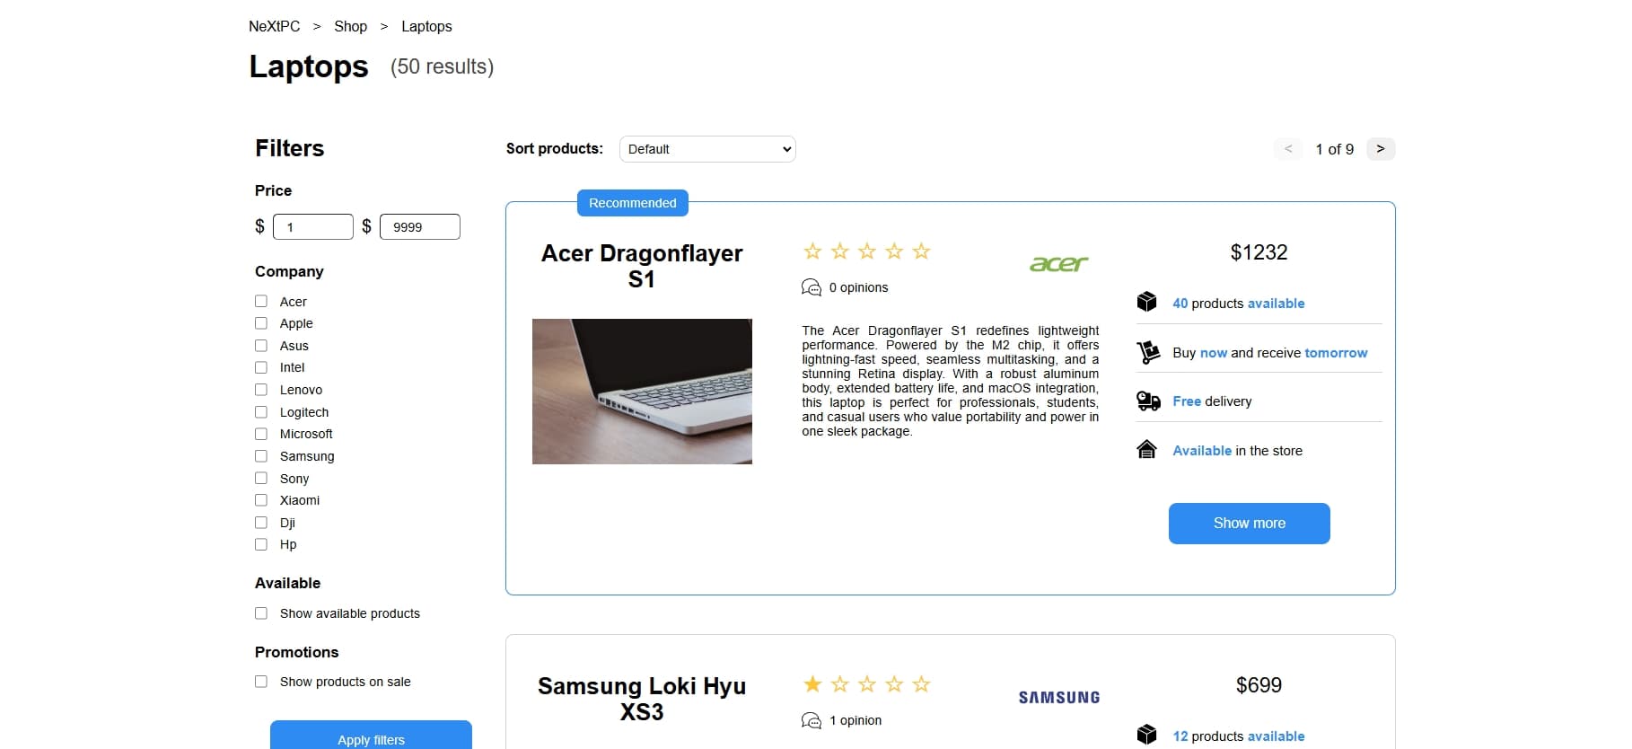This screenshot has height=749, width=1632.
Task: Click the 0 opinions text
Action: pyautogui.click(x=859, y=287)
